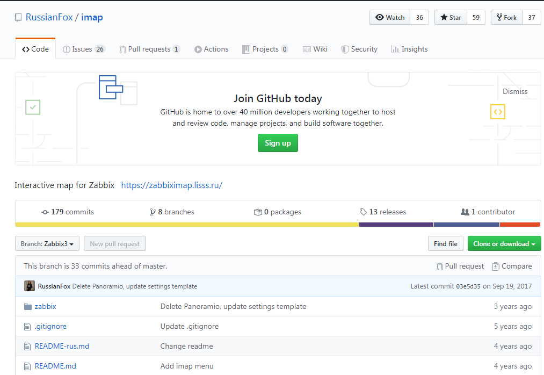Click the RussianFox avatar thumbnail
This screenshot has height=375, width=544.
click(x=30, y=286)
